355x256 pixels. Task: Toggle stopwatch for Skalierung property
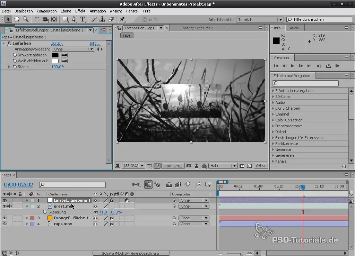click(45, 212)
